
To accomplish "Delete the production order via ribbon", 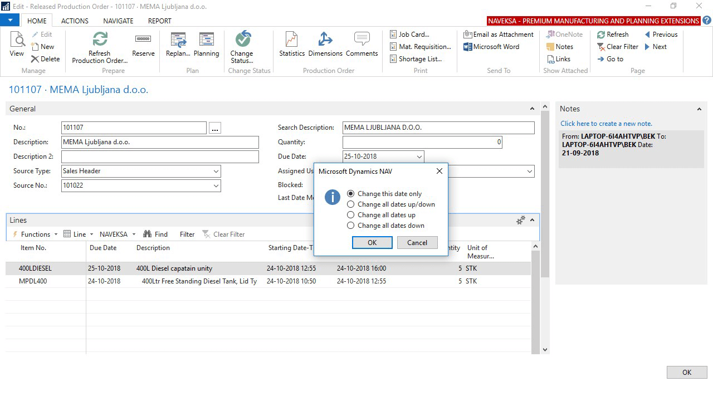I will point(45,59).
